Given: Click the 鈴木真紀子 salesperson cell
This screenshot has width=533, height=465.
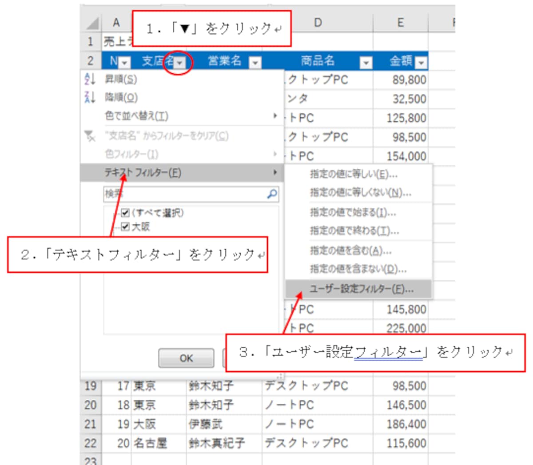Looking at the screenshot, I should tap(224, 443).
